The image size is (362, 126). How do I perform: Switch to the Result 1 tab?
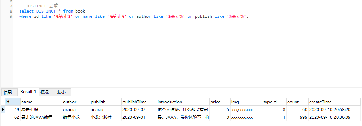click(28, 92)
